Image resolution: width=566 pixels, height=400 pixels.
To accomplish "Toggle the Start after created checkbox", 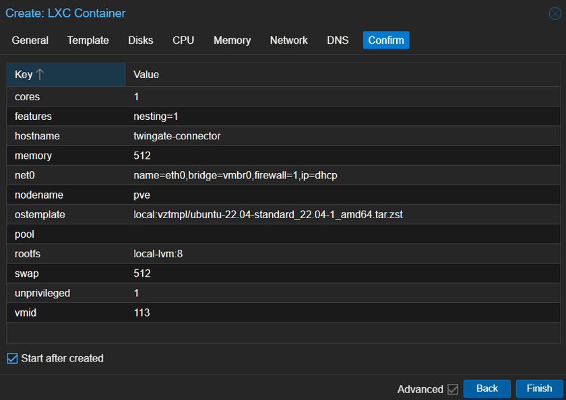I will tap(13, 358).
